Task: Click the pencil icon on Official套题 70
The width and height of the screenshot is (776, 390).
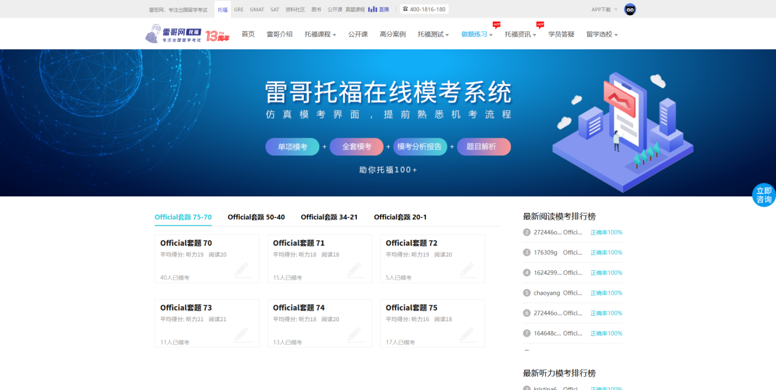Action: pos(242,270)
